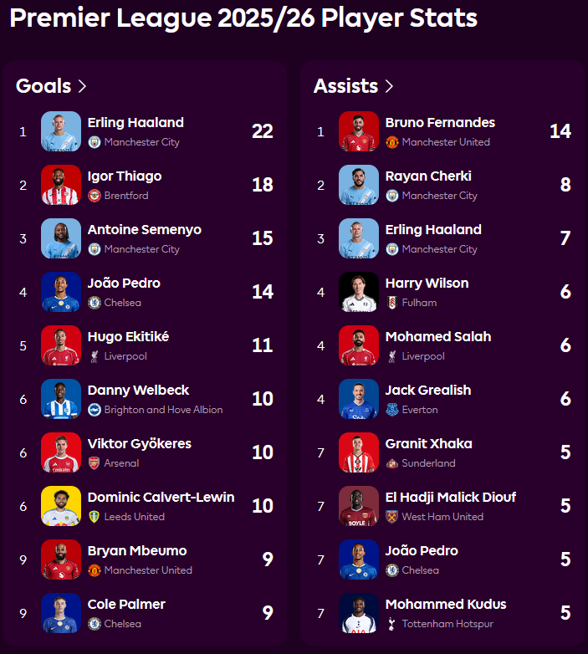The height and width of the screenshot is (654, 588).
Task: Click Everton crest under Jack Grealish
Action: click(392, 410)
